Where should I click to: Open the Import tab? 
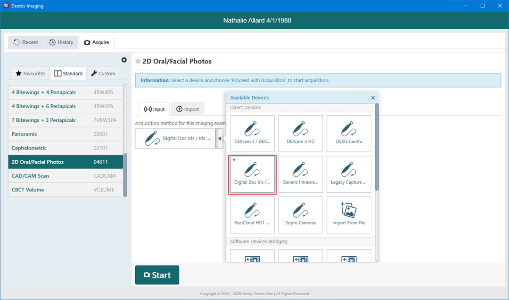(x=188, y=109)
